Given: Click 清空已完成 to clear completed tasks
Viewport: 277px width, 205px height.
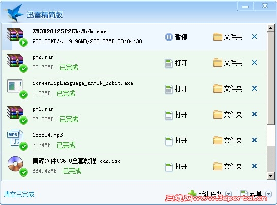Looking at the screenshot, I should coord(19,194).
